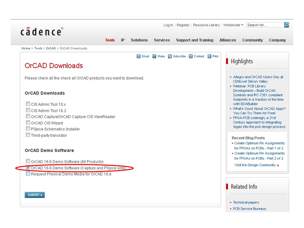
Task: Open Webinar PCB Library Development link
Action: 258,95
